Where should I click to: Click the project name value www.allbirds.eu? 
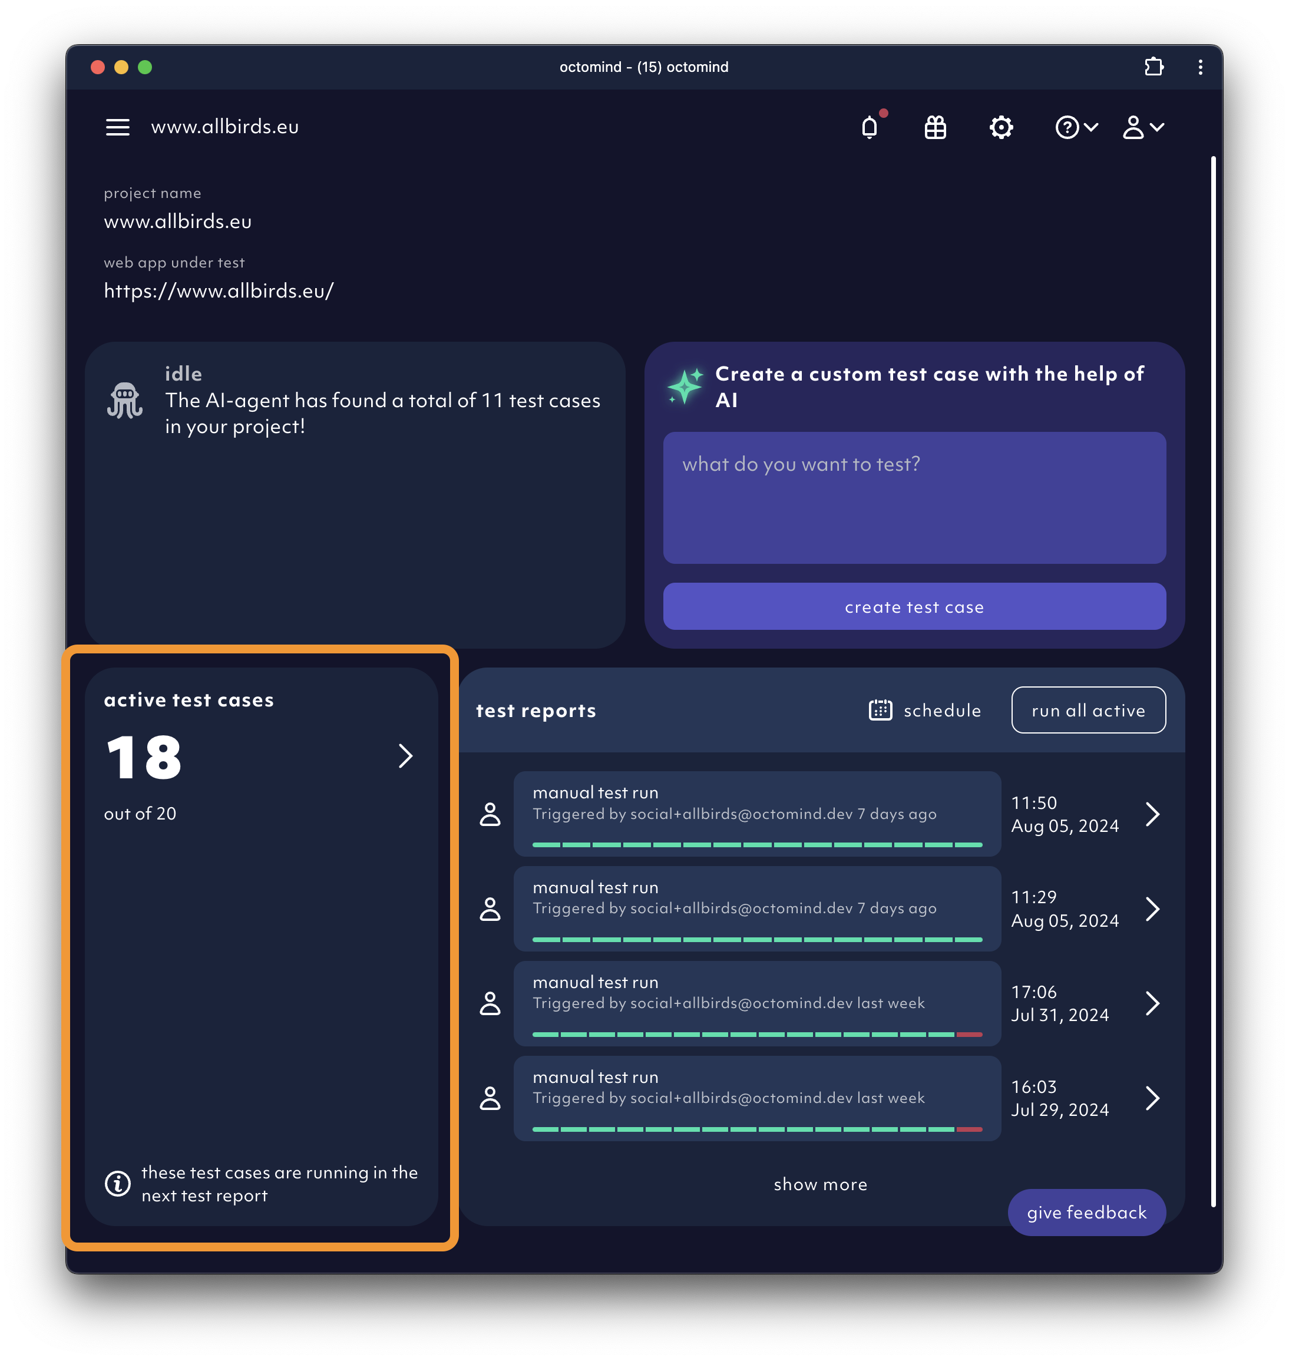pos(177,221)
